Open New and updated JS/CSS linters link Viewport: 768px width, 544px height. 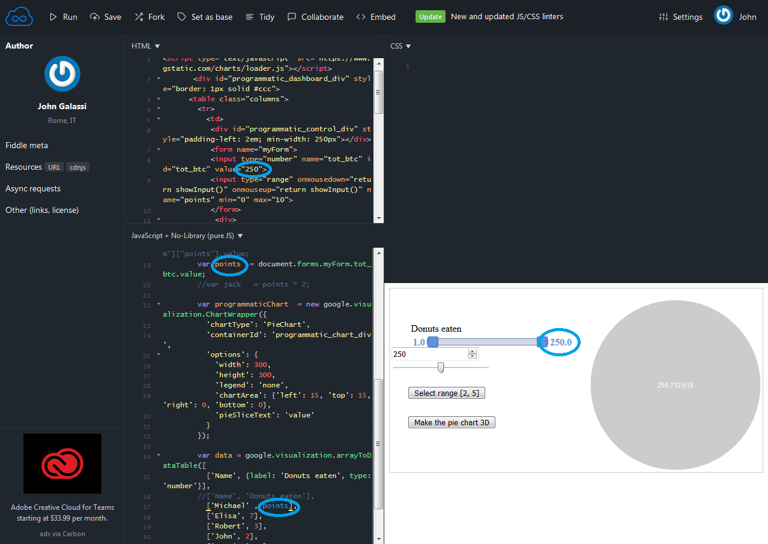coord(507,17)
